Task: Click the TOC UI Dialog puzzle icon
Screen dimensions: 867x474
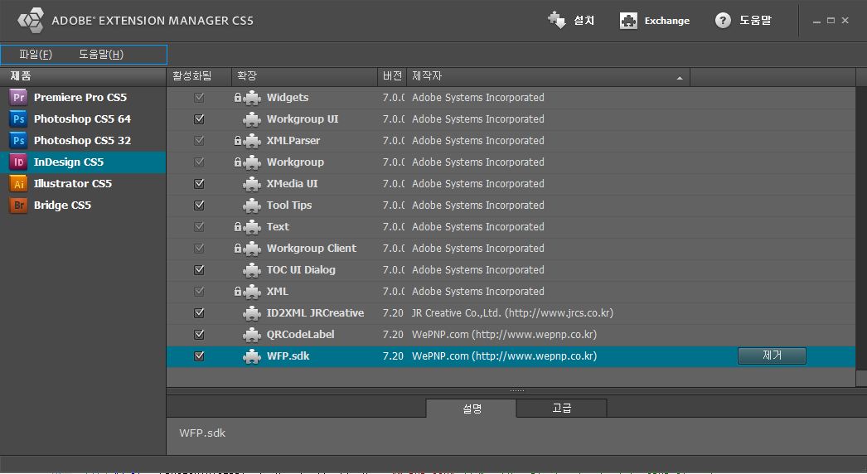Action: click(252, 270)
